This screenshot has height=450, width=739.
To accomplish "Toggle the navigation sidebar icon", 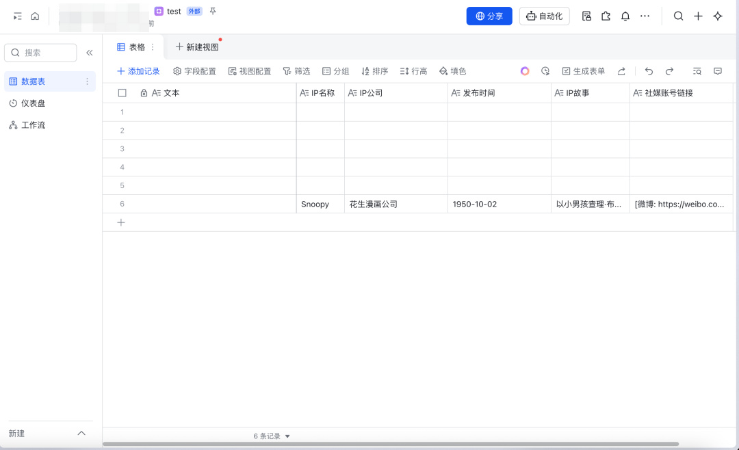I will pyautogui.click(x=17, y=16).
